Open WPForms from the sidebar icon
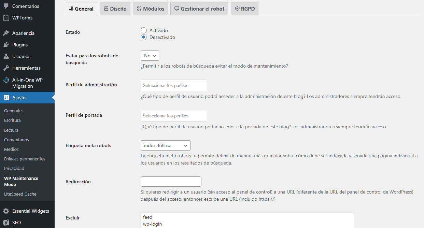 (x=5, y=17)
